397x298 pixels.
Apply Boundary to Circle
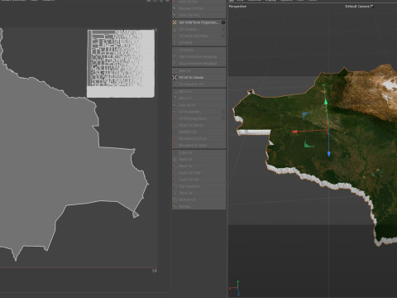click(x=198, y=138)
